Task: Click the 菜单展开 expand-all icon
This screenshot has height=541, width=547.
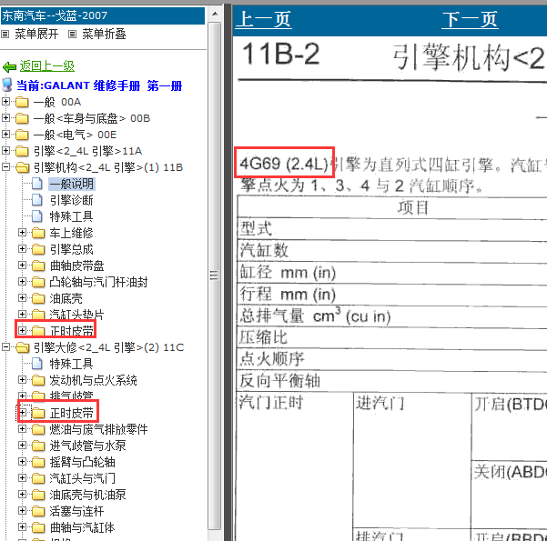Action: [5, 35]
